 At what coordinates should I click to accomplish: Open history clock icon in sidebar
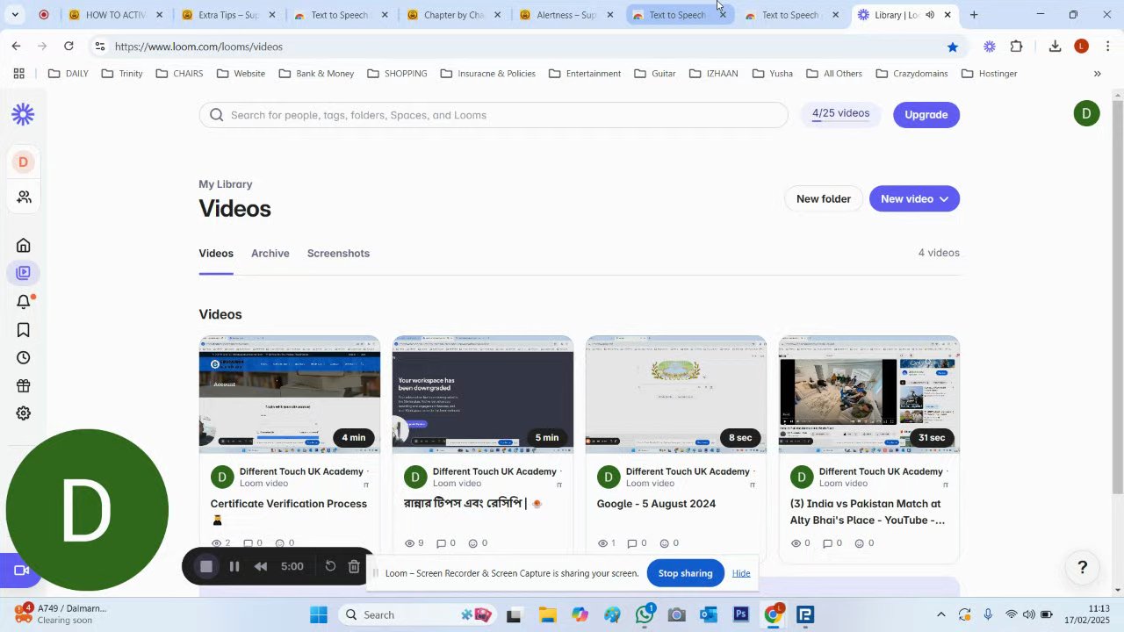[x=24, y=358]
